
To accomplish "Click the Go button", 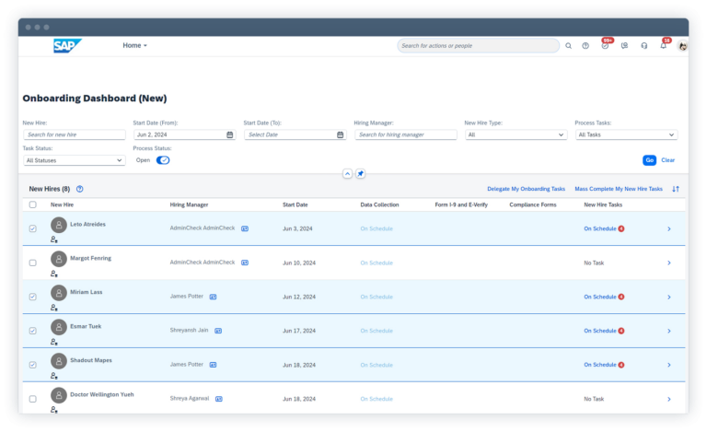I will coord(649,160).
